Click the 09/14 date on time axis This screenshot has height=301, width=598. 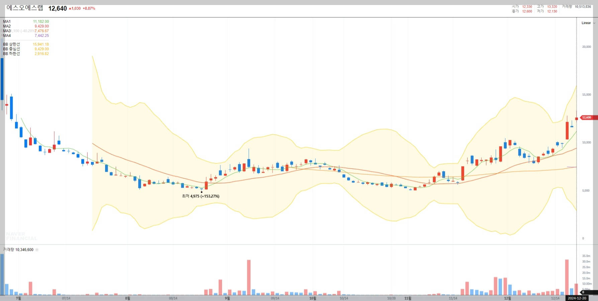pyautogui.click(x=275, y=298)
